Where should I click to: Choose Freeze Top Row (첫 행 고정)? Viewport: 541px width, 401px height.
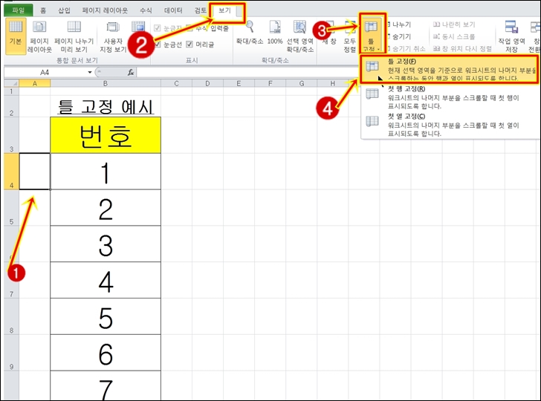pyautogui.click(x=449, y=97)
